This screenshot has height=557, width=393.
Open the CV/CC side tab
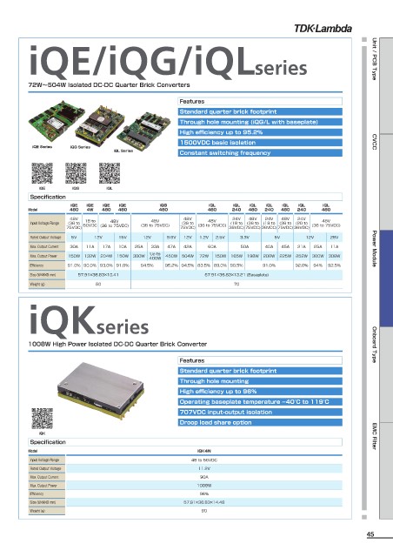tap(374, 141)
